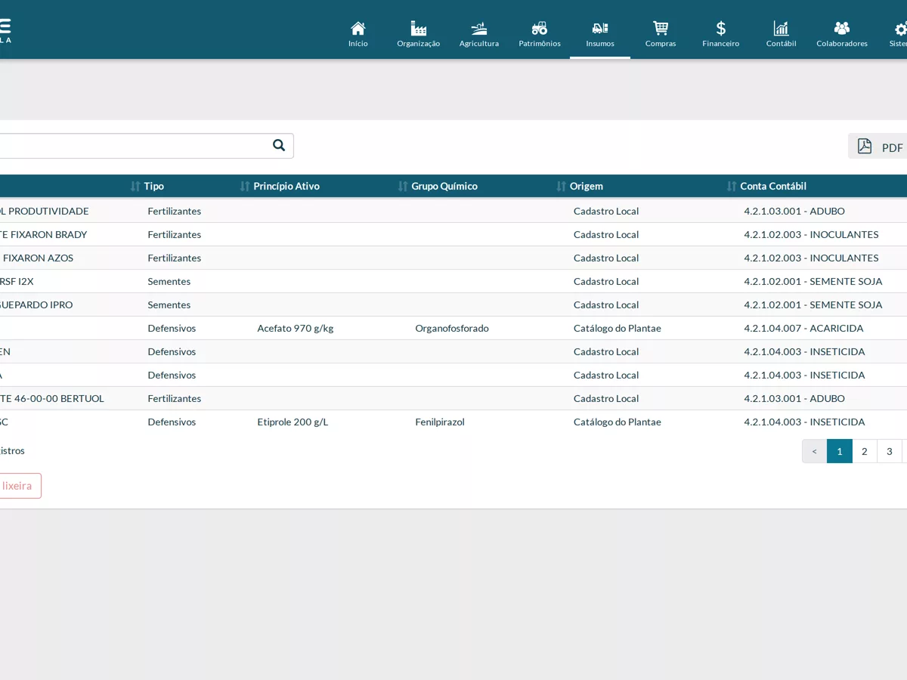Open the Insumos forklift icon

point(600,29)
